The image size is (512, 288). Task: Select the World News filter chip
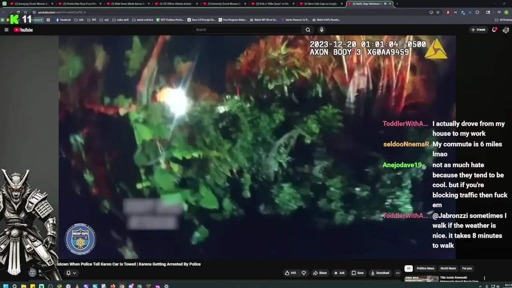(448, 268)
